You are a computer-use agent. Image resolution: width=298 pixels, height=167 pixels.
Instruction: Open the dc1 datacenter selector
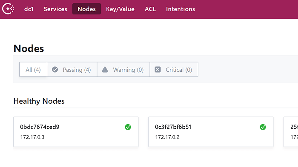point(29,9)
